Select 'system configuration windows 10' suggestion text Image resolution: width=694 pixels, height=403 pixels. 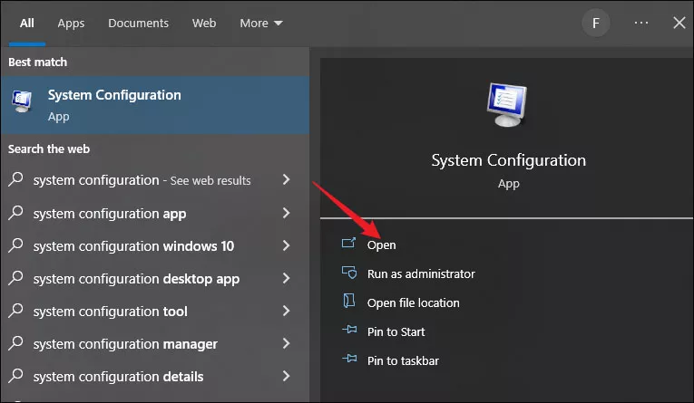pos(133,246)
